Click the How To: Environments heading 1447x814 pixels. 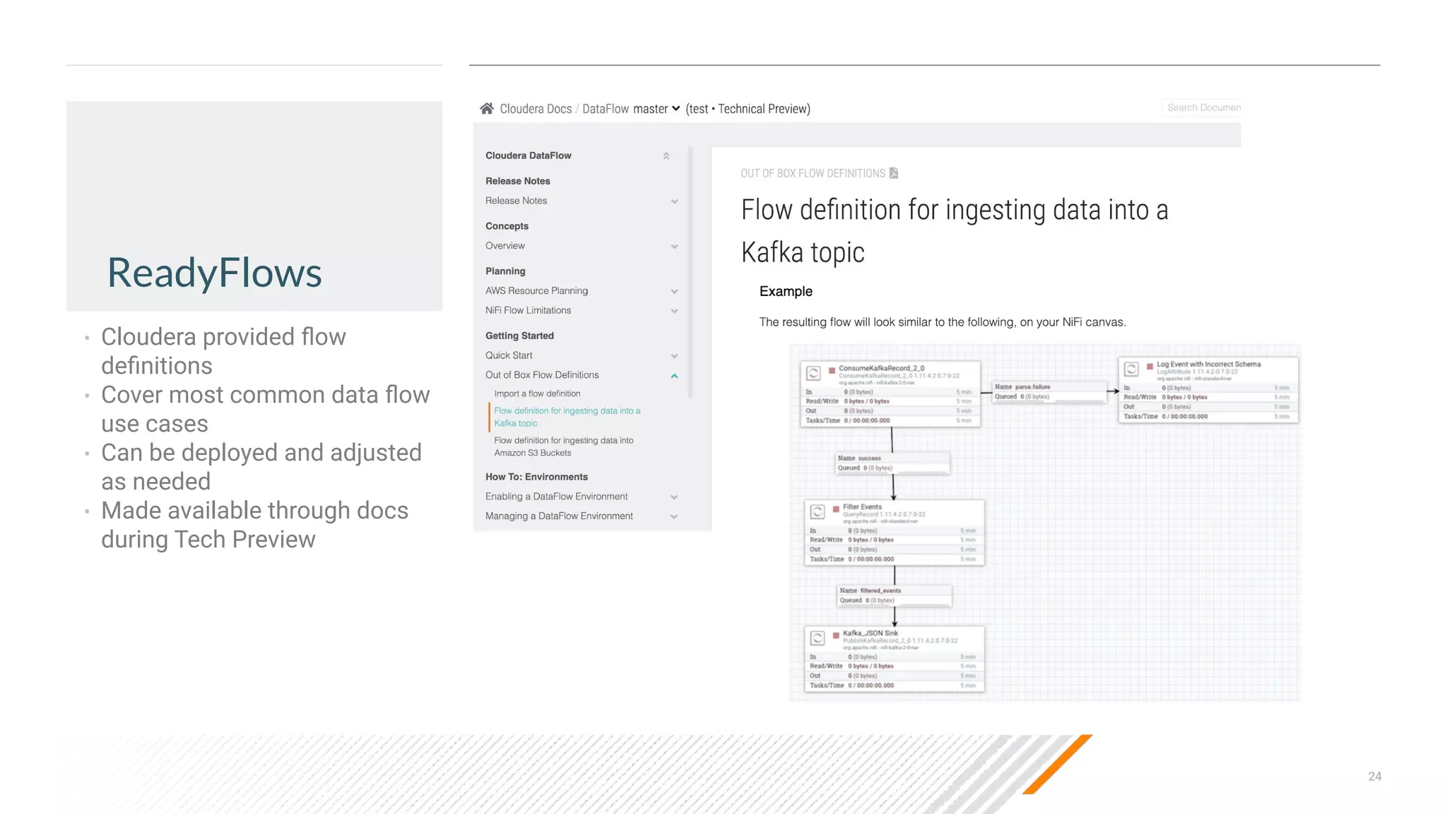pos(536,477)
